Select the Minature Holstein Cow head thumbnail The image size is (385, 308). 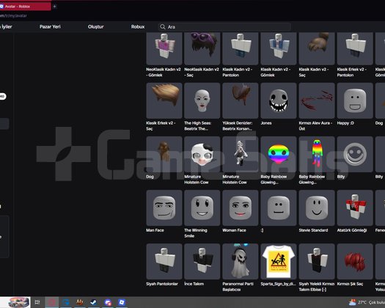point(202,154)
